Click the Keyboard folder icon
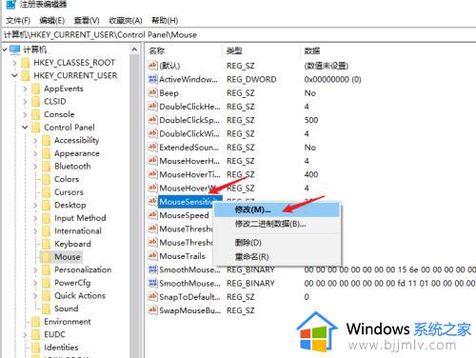Viewport: 476px width, 358px height. 47,244
